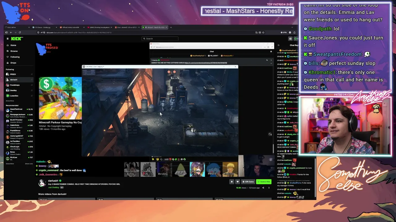Click the dariusirl profile avatar under video

point(42,183)
